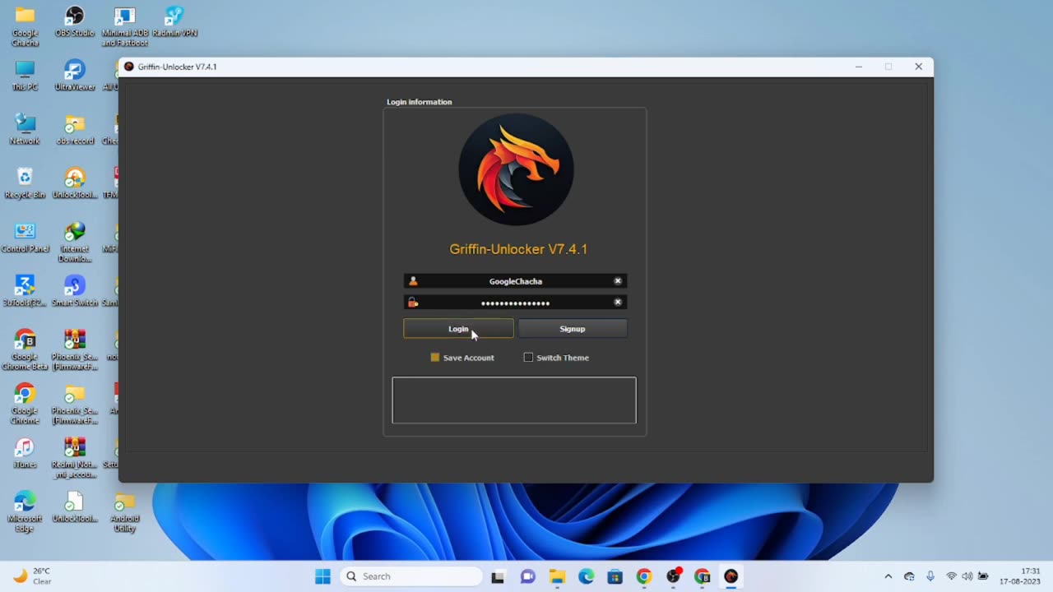Image resolution: width=1053 pixels, height=592 pixels.
Task: Clear the password field with its X icon
Action: click(618, 303)
